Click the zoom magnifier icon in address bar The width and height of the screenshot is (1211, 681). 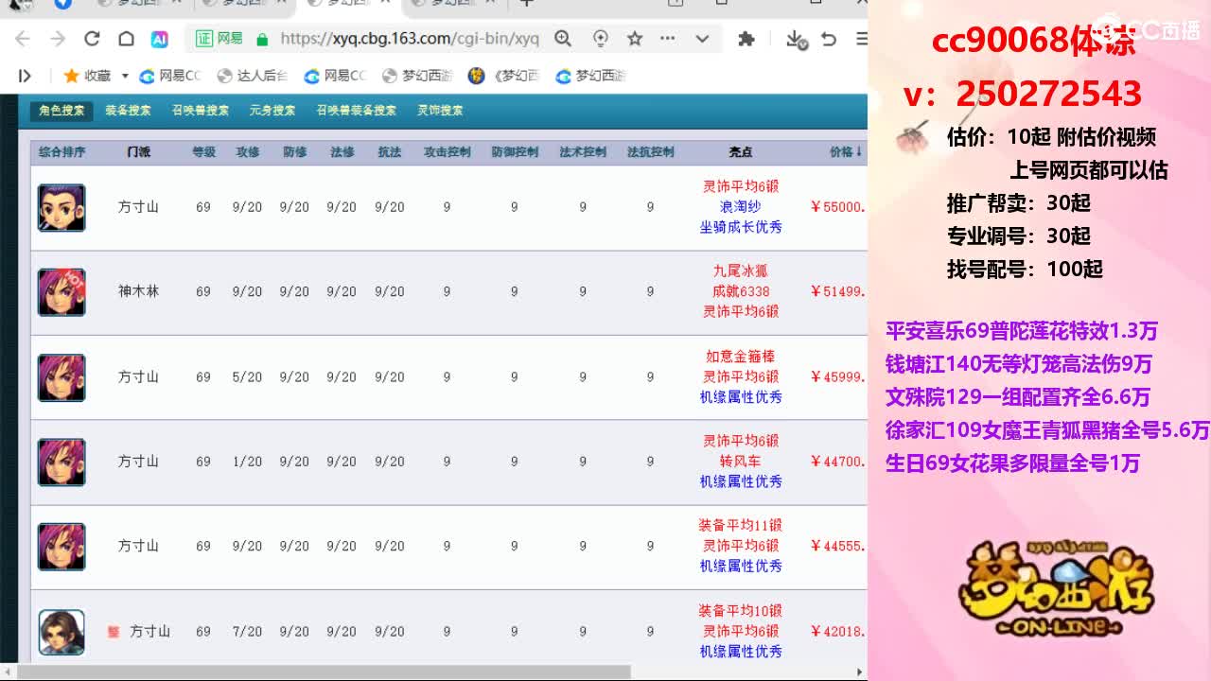point(563,39)
